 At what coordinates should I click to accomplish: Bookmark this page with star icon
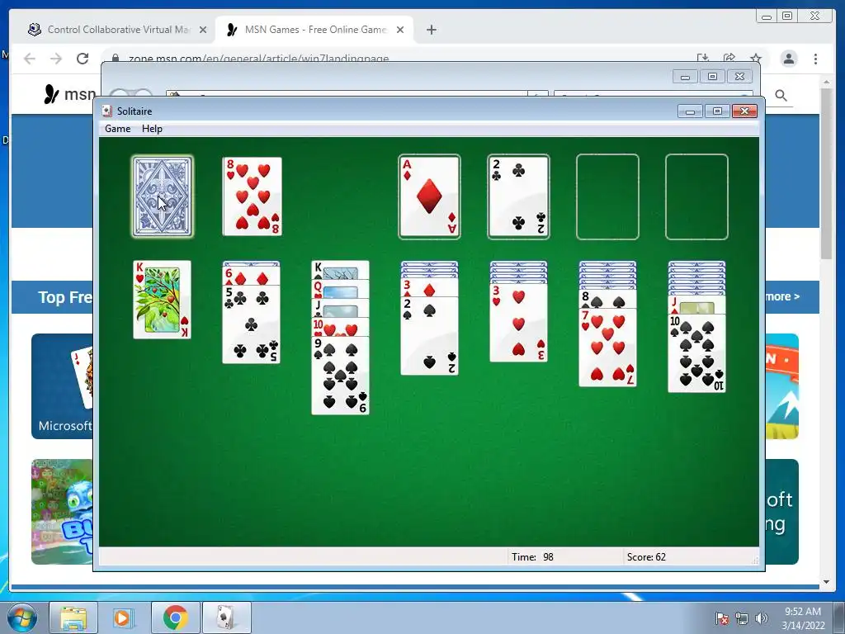click(x=756, y=59)
